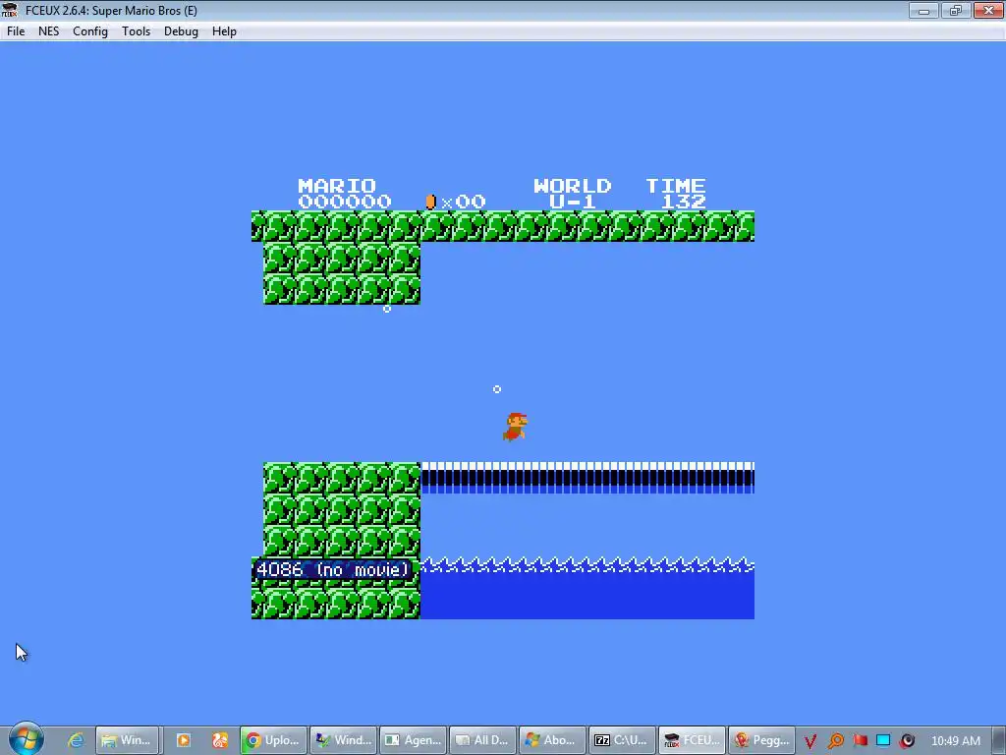Open the Tools menu

pos(136,31)
